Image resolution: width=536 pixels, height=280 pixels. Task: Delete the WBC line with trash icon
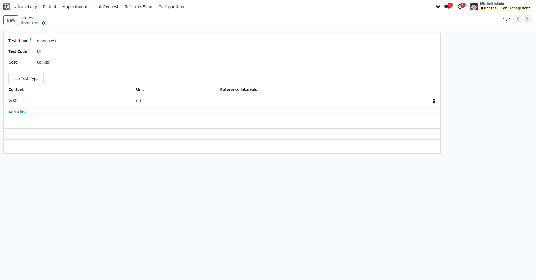(x=434, y=101)
